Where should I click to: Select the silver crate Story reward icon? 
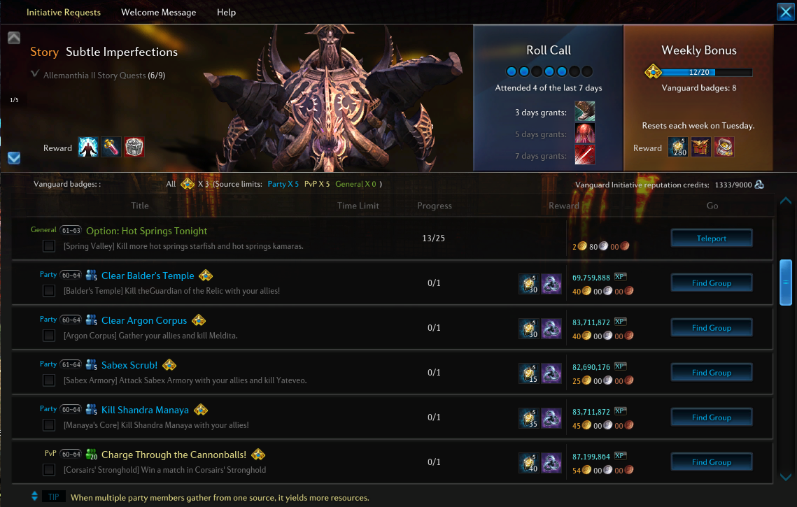coord(134,148)
